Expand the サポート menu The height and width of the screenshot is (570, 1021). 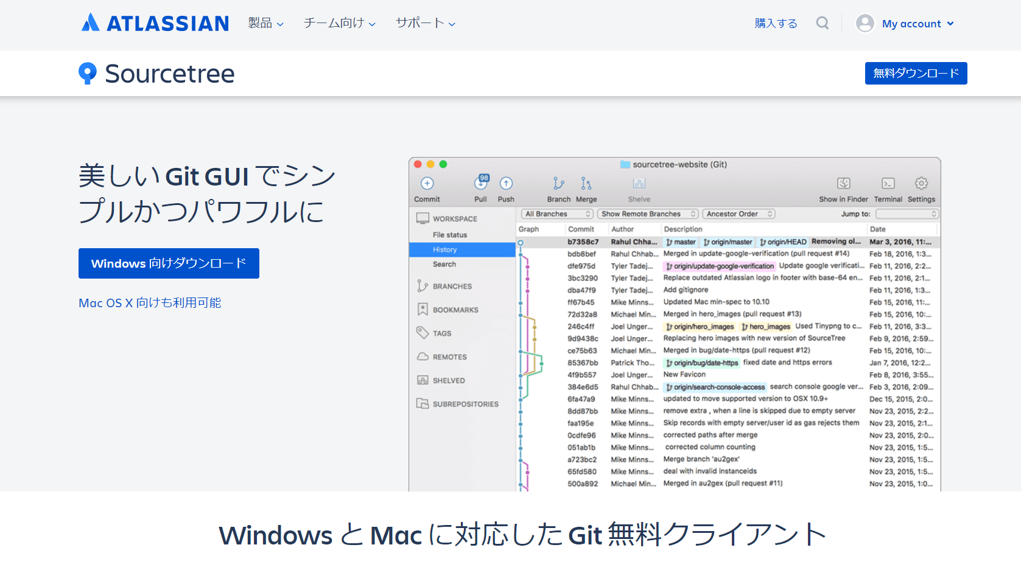tap(426, 23)
